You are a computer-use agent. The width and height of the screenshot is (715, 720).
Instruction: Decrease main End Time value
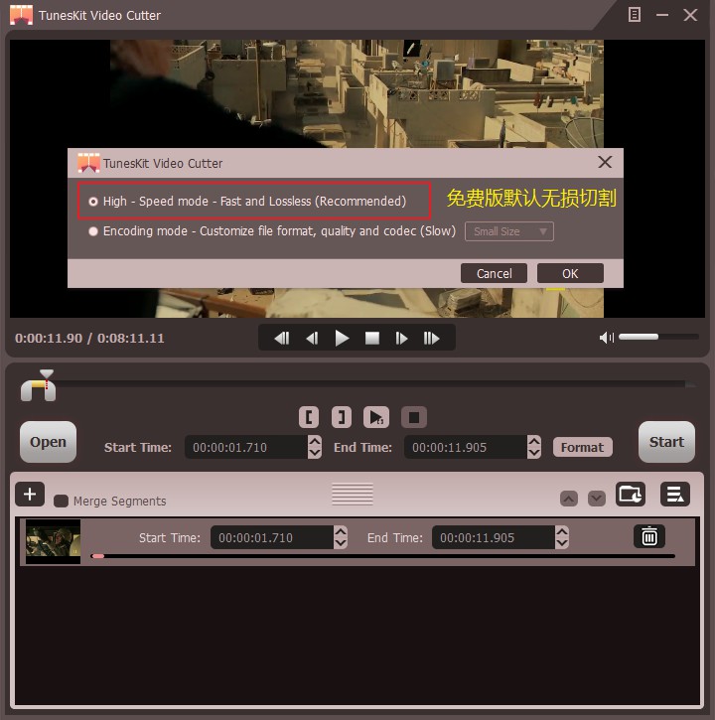534,453
